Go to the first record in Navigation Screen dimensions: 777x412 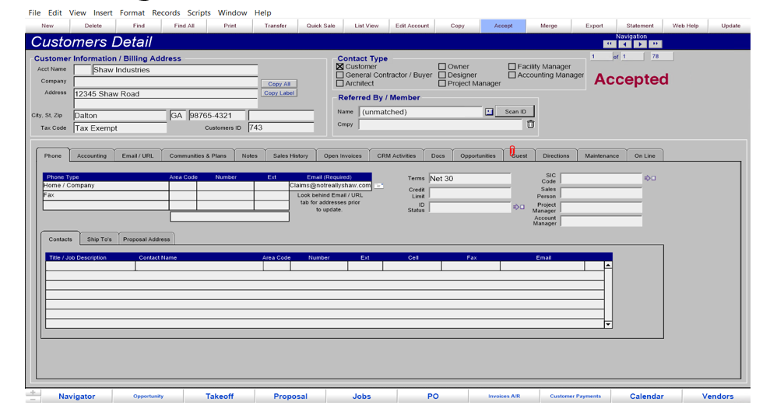(x=609, y=44)
